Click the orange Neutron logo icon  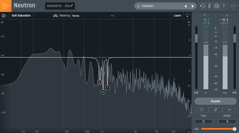(6, 6)
